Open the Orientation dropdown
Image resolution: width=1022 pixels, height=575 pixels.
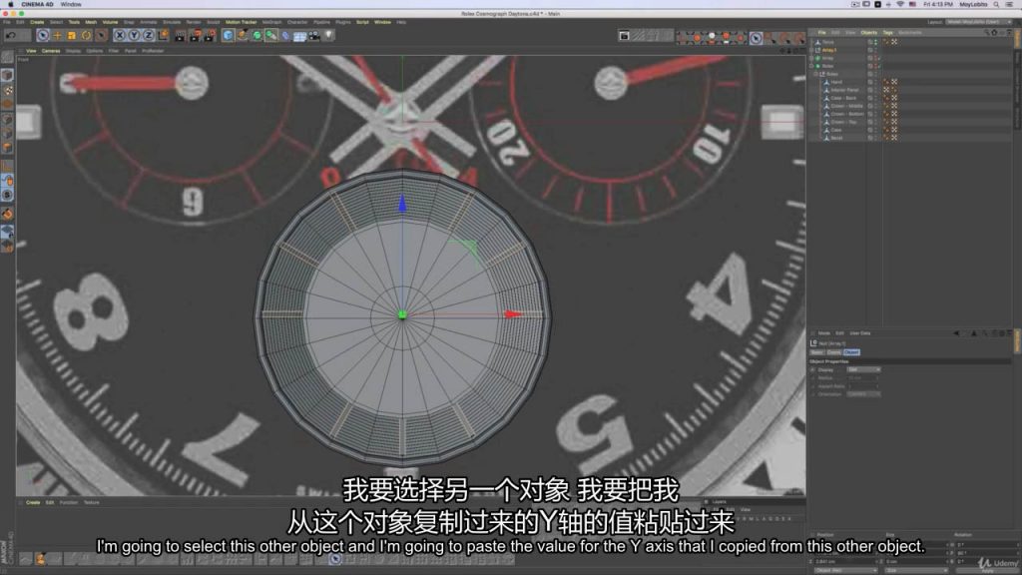(x=864, y=394)
